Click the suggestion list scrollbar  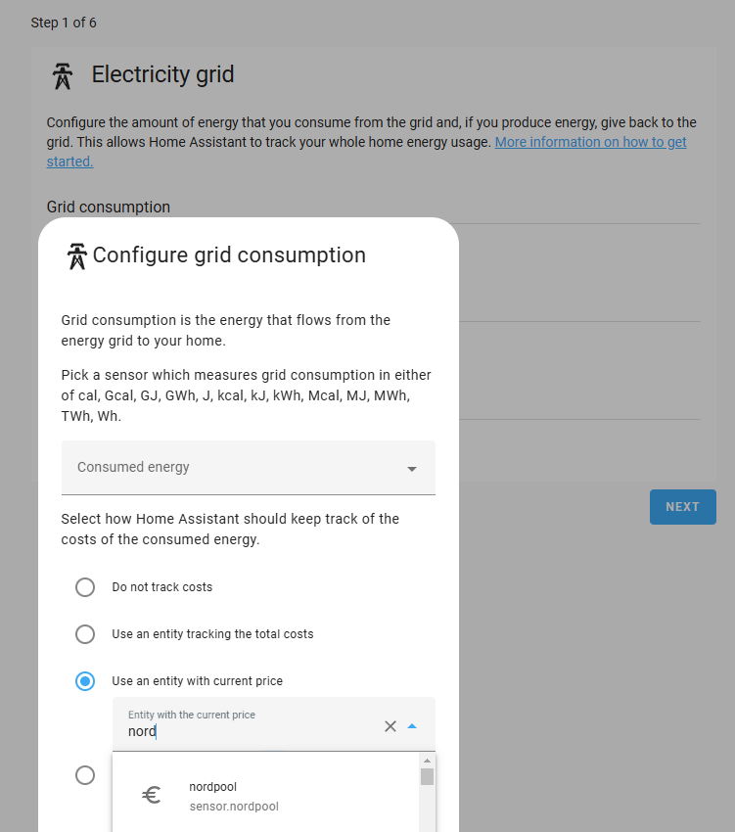pyautogui.click(x=427, y=776)
